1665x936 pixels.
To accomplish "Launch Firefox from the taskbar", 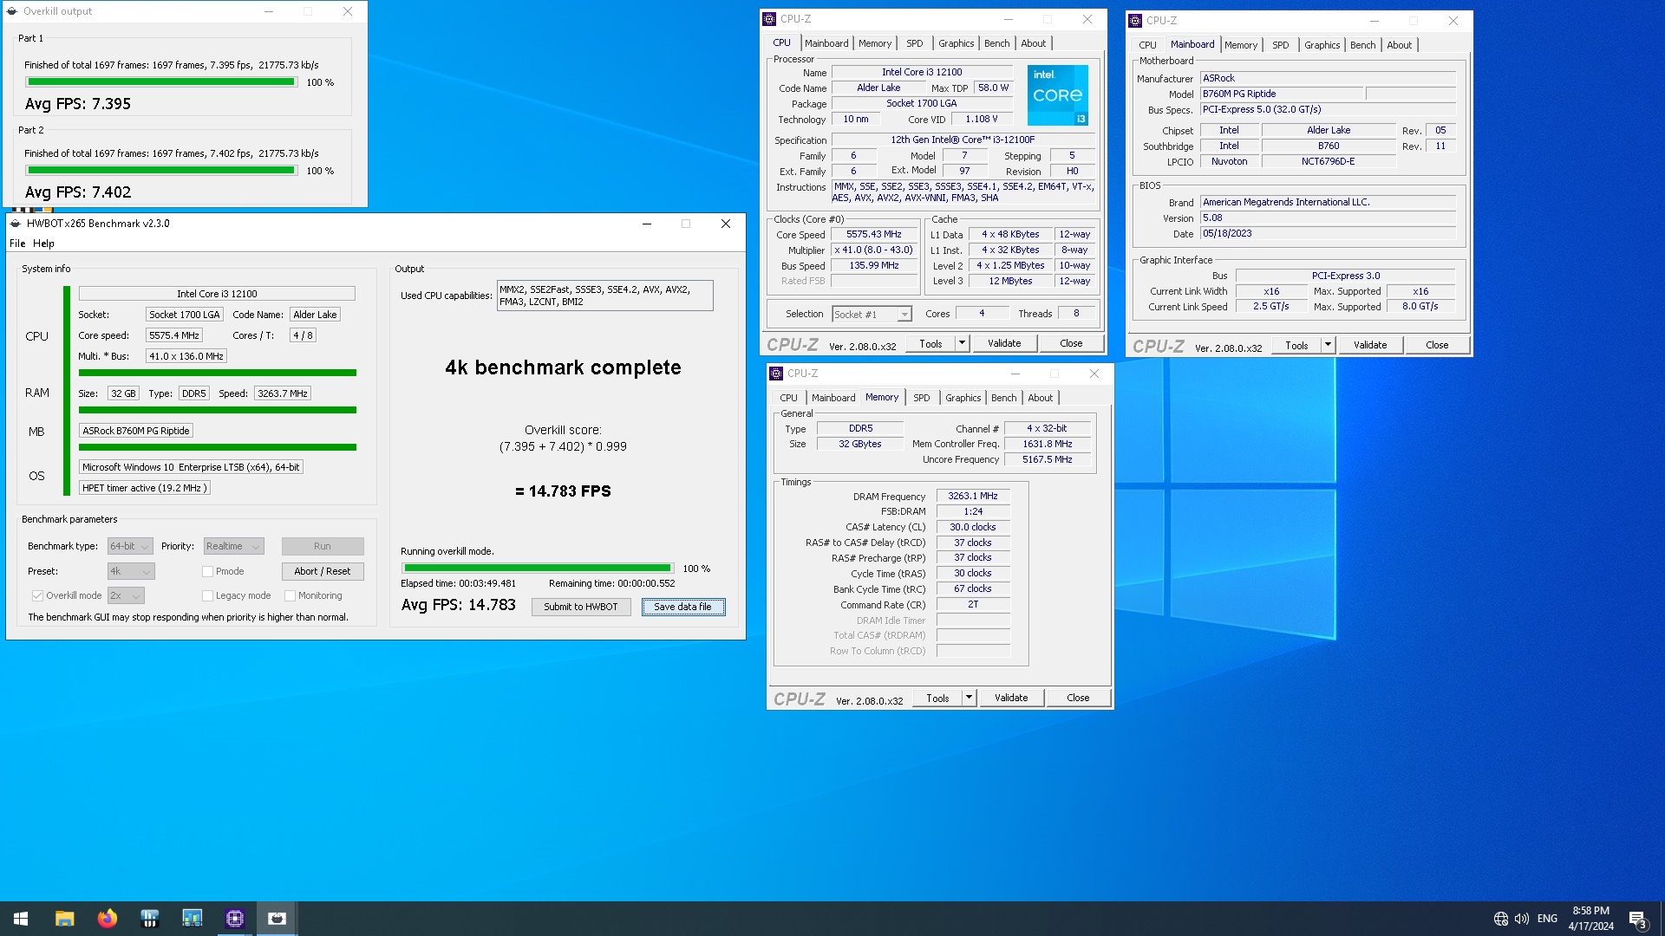I will 107,919.
